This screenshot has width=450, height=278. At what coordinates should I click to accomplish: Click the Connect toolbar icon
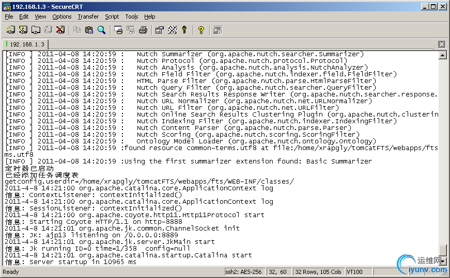coord(11,30)
